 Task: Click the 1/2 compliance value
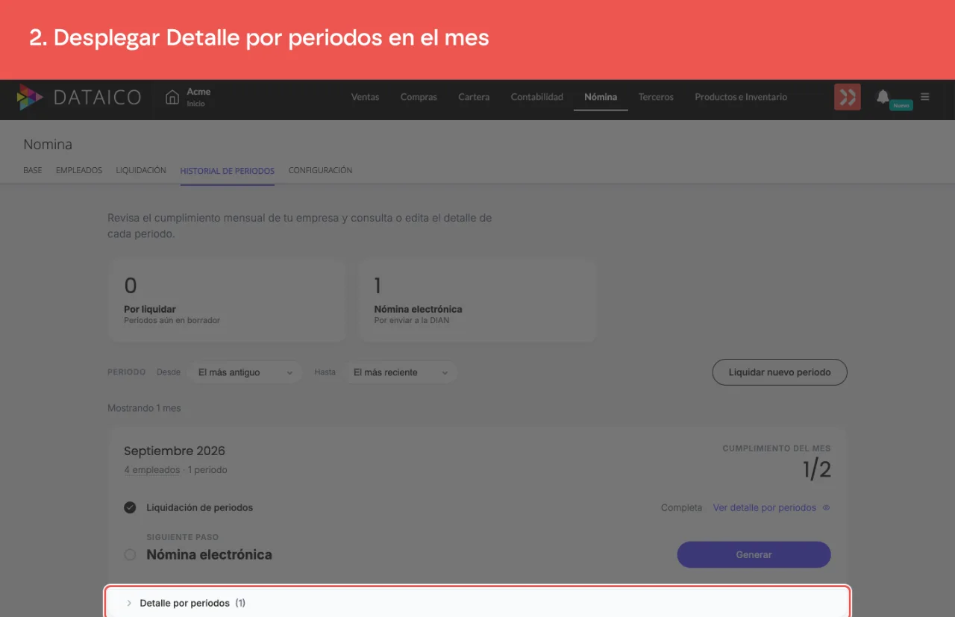tap(816, 469)
